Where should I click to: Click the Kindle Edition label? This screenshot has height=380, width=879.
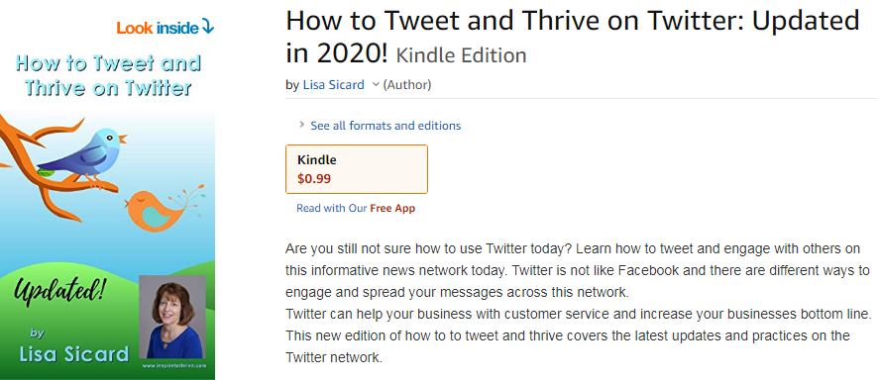(x=462, y=54)
